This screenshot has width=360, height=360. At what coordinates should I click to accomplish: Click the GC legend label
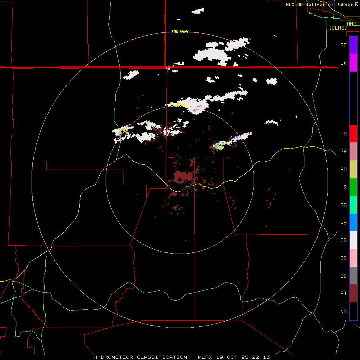(x=343, y=276)
